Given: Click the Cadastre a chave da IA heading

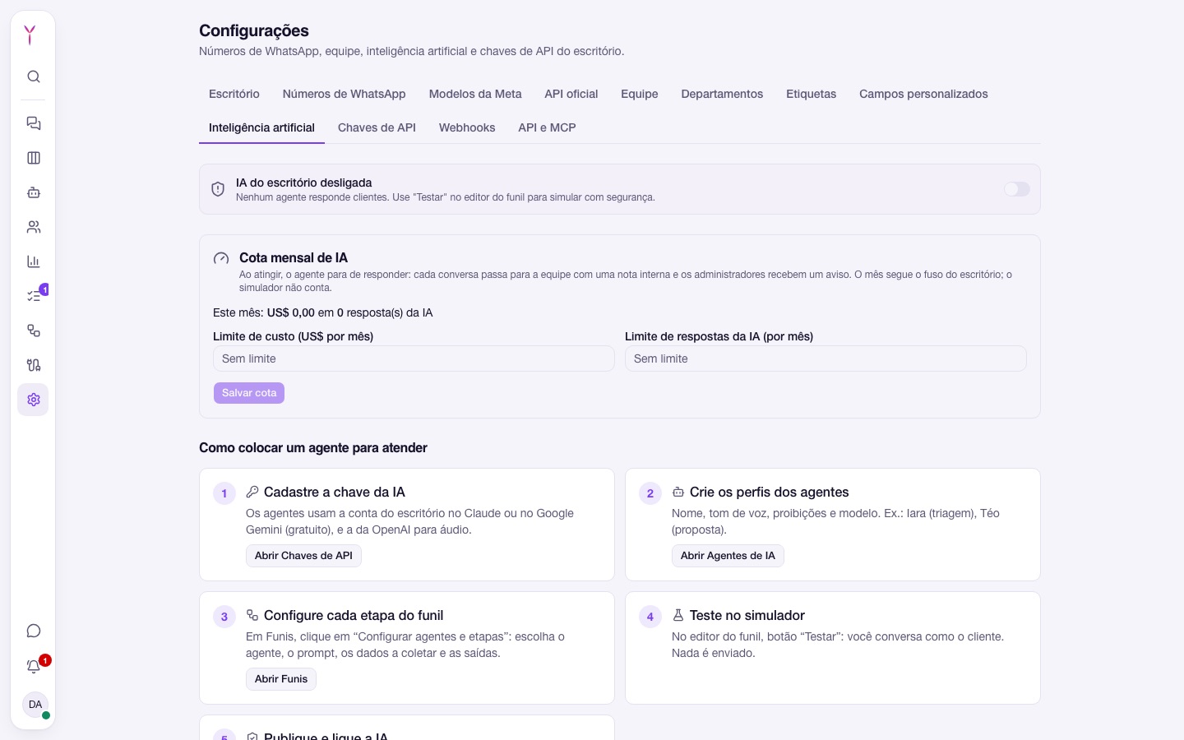Looking at the screenshot, I should [x=335, y=492].
